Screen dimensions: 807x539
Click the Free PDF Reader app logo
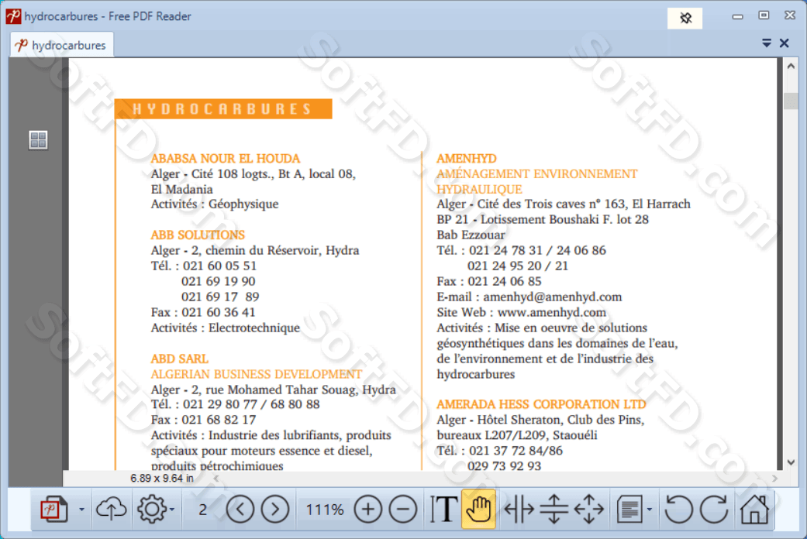point(13,16)
